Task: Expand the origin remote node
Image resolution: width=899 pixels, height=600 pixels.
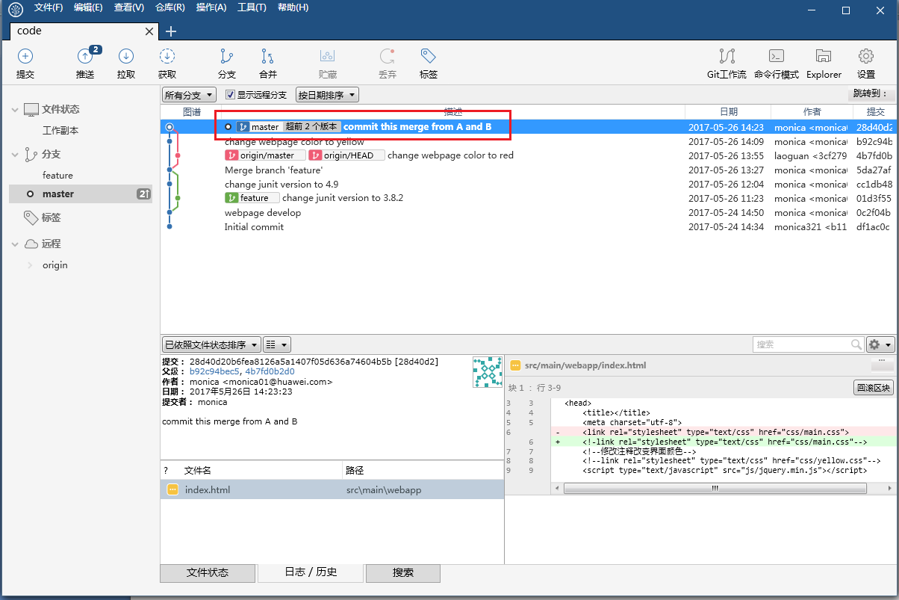Action: (x=30, y=265)
